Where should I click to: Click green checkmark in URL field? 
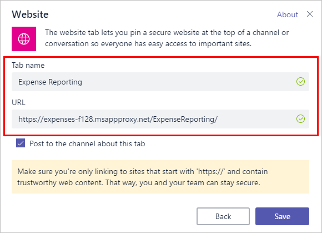(300, 119)
